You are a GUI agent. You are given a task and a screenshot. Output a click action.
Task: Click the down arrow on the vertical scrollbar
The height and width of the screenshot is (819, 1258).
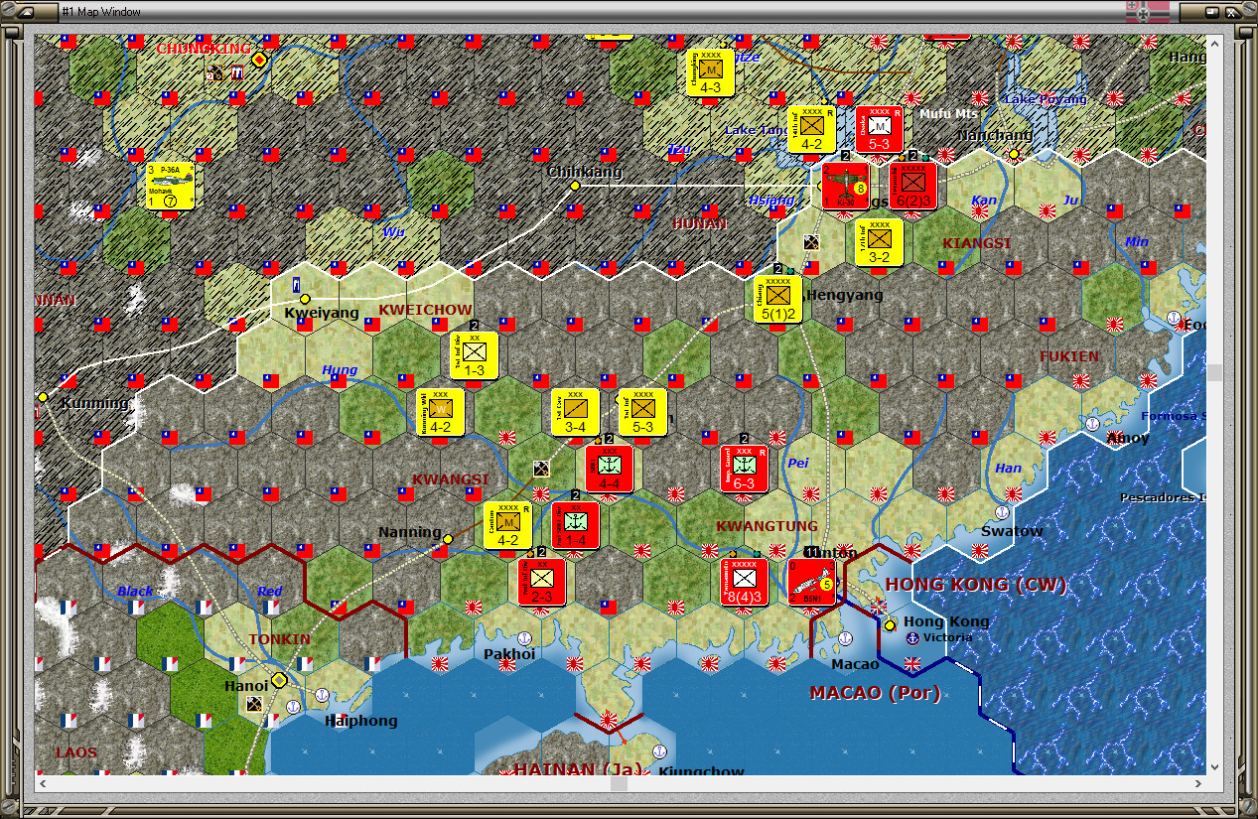coord(1213,764)
